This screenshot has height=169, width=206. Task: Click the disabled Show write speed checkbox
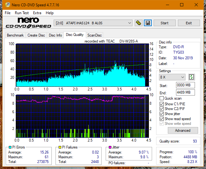click(x=162, y=124)
